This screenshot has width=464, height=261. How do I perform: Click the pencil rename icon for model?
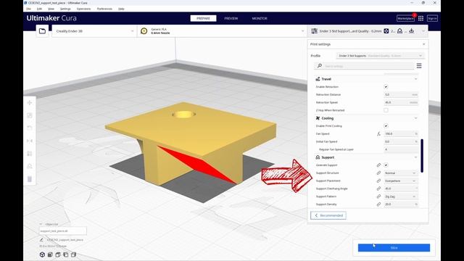coord(42,240)
